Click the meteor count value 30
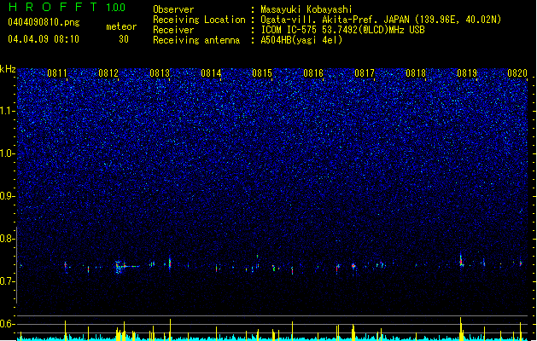Viewport: 537px width, 341px height. coord(124,39)
